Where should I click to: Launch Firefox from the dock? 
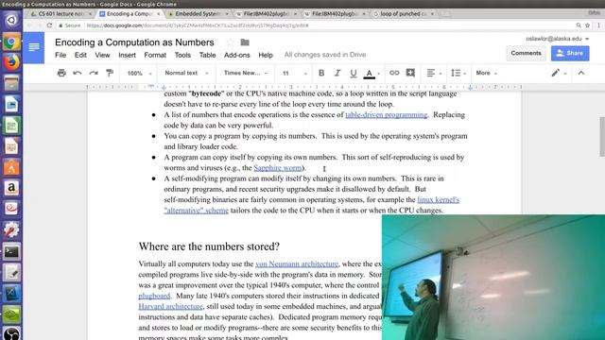coord(11,61)
